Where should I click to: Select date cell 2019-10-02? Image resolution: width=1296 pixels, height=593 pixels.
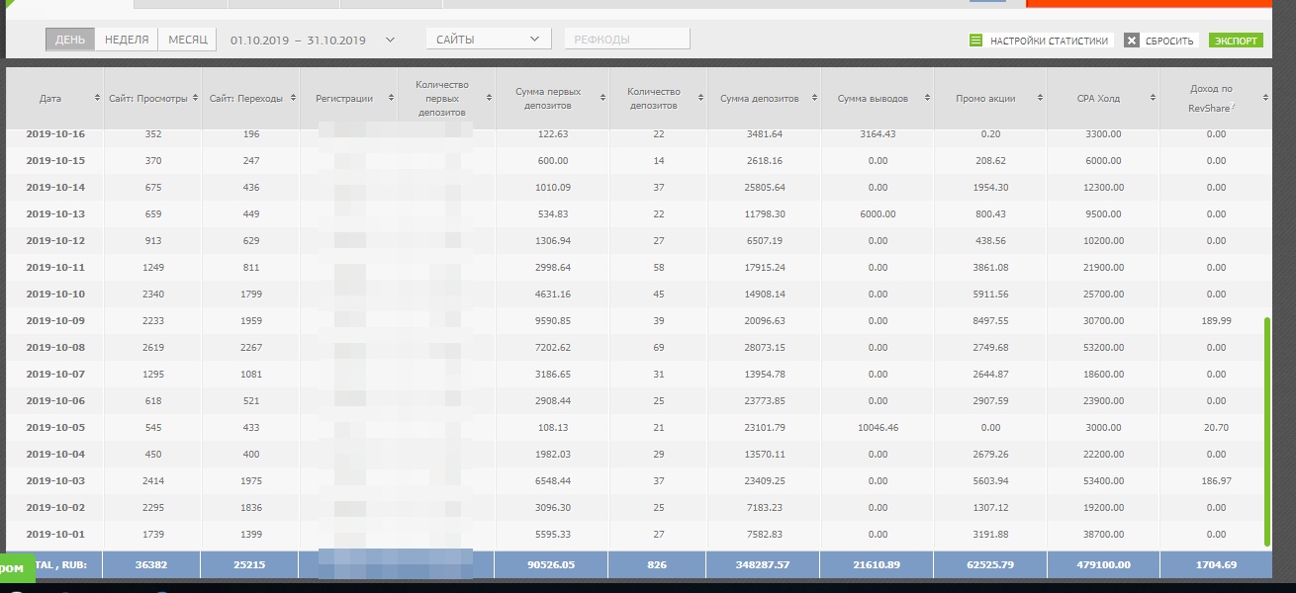55,507
